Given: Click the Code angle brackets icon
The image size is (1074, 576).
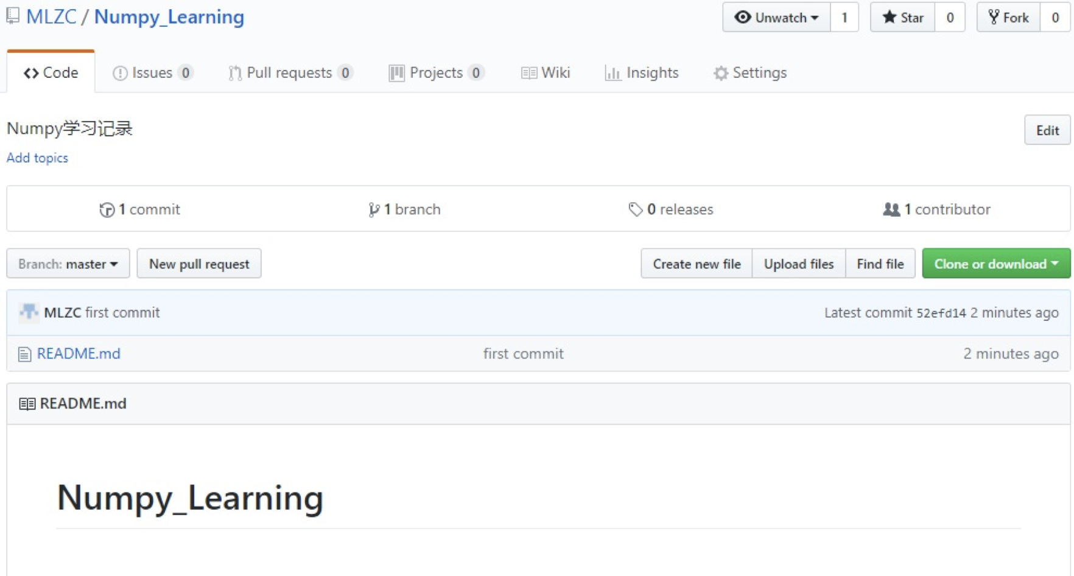Looking at the screenshot, I should tap(31, 73).
